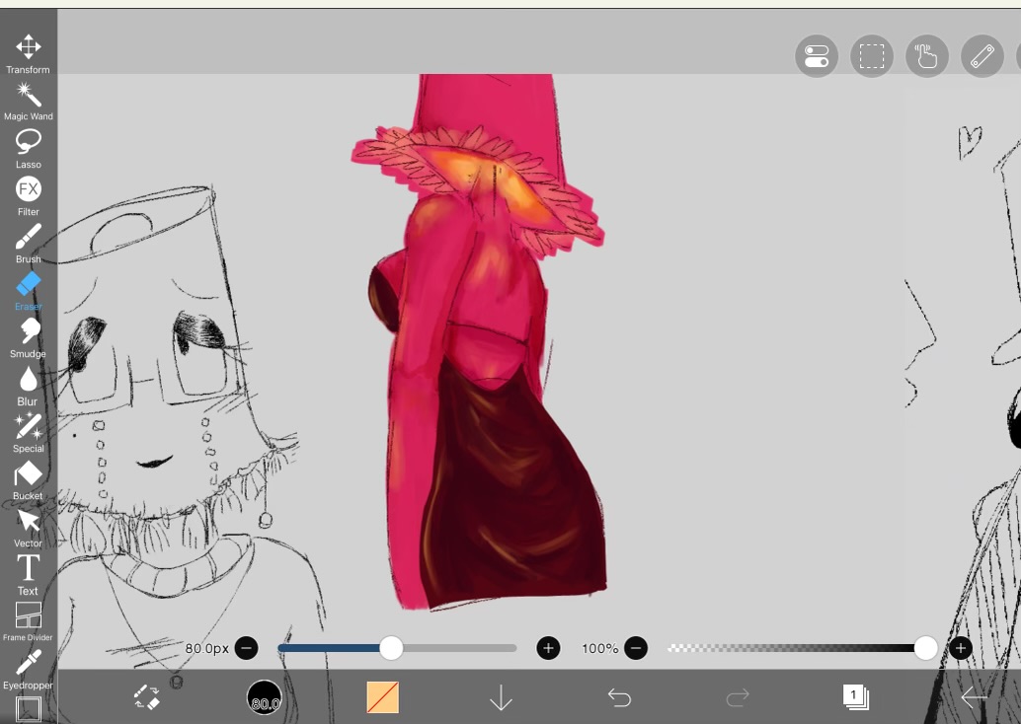Open the FX Filter tool

click(28, 196)
